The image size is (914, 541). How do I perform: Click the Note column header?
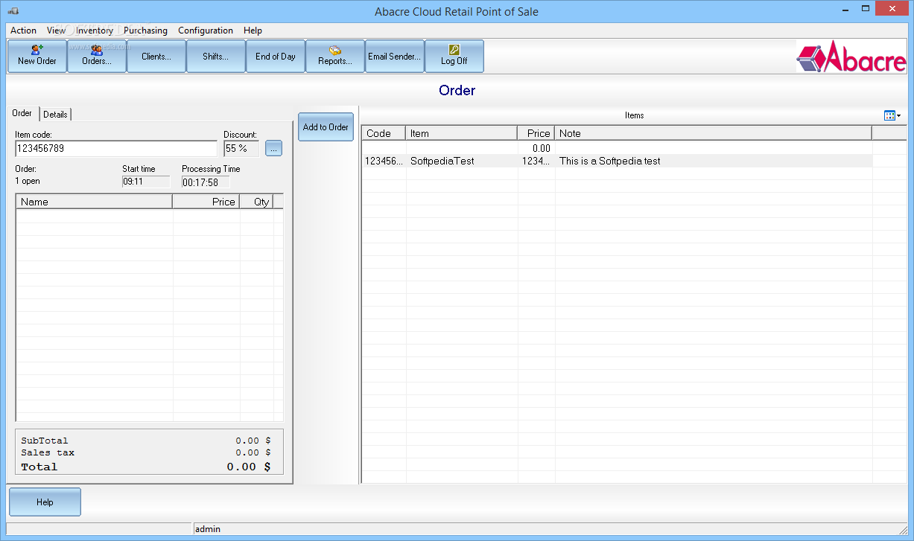(x=713, y=133)
